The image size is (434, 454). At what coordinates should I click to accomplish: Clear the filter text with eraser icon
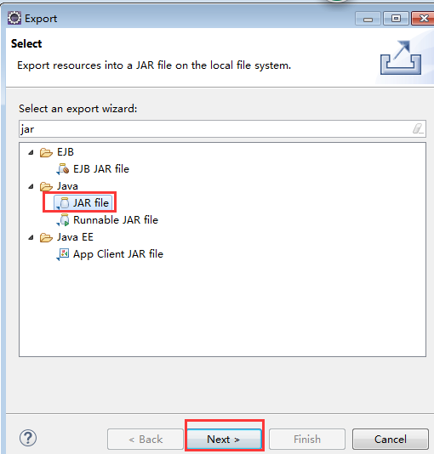point(418,129)
